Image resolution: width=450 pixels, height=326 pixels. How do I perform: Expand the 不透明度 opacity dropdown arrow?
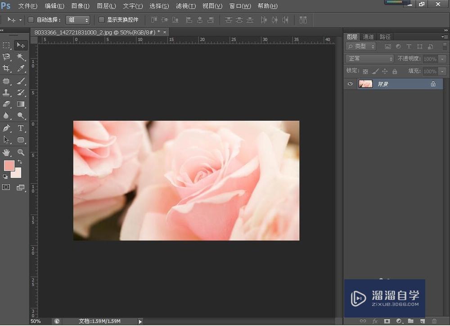tap(442, 59)
